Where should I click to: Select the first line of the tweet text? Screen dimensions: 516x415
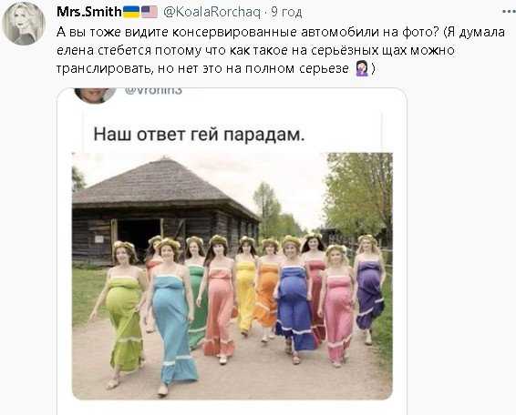pyautogui.click(x=281, y=32)
